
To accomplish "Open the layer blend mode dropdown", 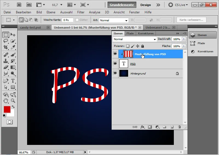I will (135, 39).
